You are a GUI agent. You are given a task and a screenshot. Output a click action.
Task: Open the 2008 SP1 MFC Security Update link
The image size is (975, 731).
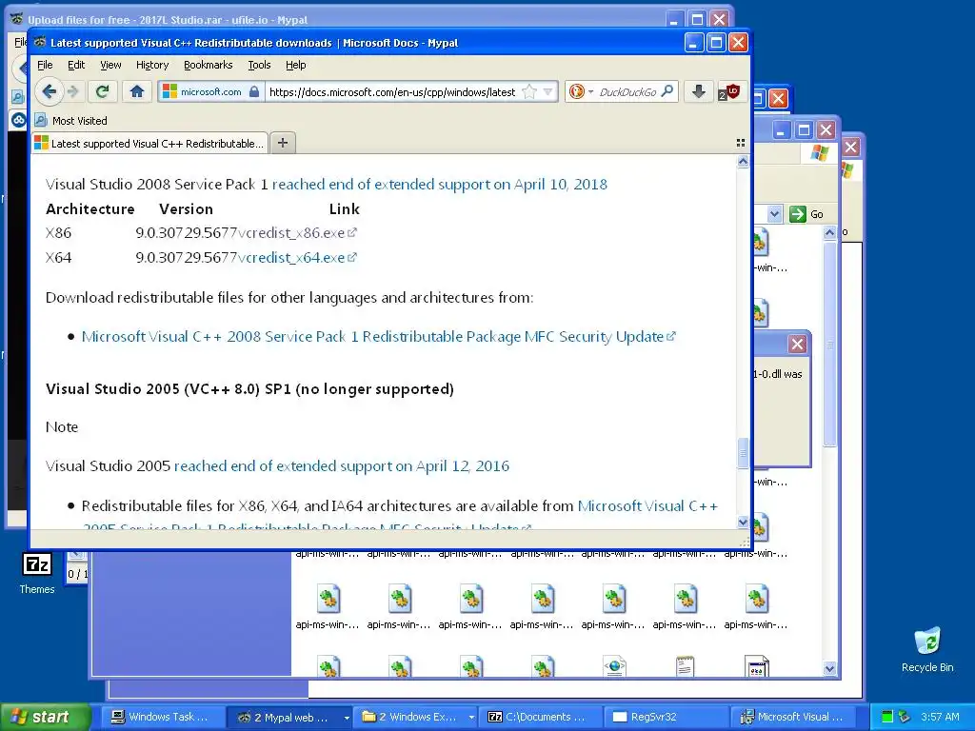click(x=378, y=336)
